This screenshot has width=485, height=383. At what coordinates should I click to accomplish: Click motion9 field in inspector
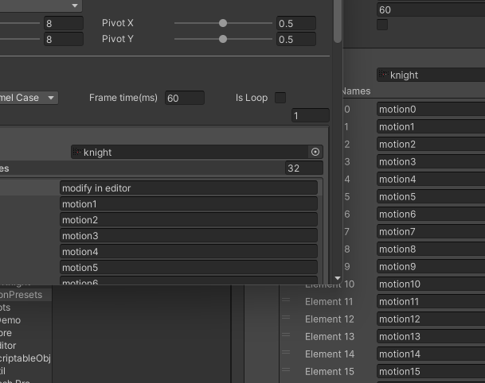point(431,267)
